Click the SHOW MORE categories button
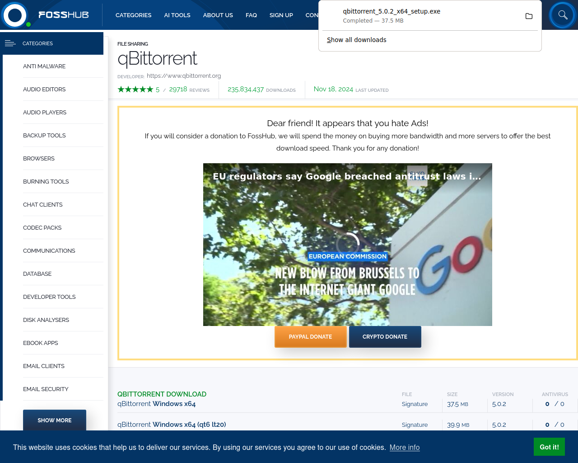This screenshot has width=578, height=463. [x=55, y=420]
